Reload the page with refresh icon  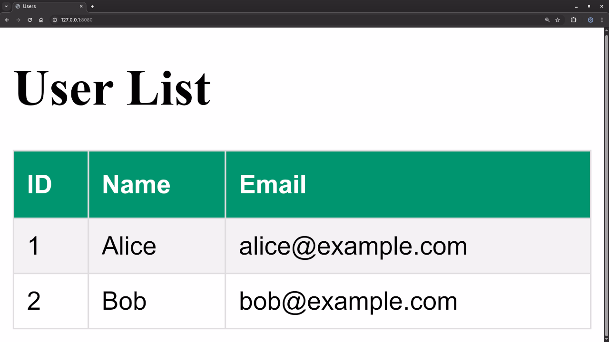pyautogui.click(x=29, y=20)
